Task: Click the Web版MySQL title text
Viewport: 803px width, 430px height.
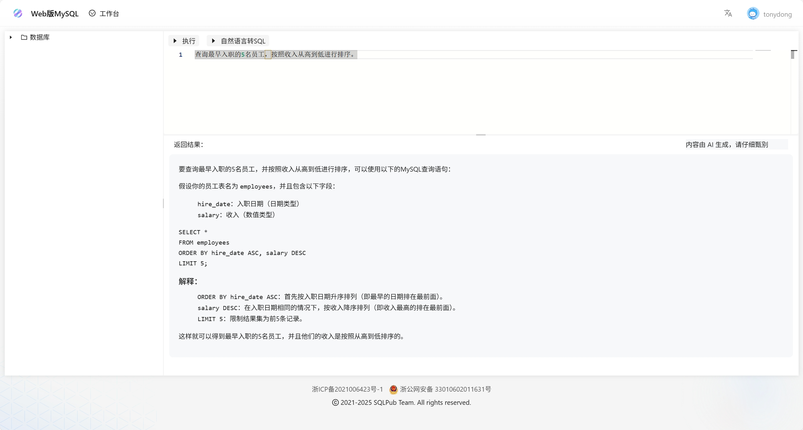Action: (55, 14)
